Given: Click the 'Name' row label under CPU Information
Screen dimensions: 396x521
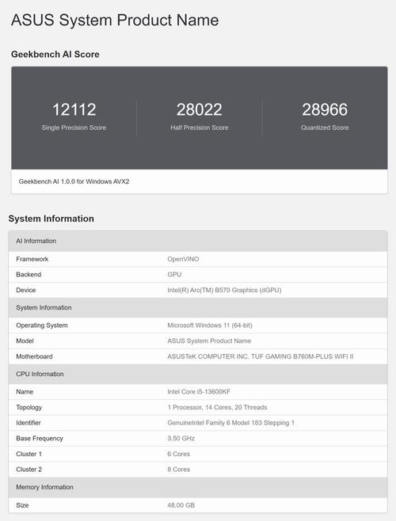Looking at the screenshot, I should pos(25,392).
